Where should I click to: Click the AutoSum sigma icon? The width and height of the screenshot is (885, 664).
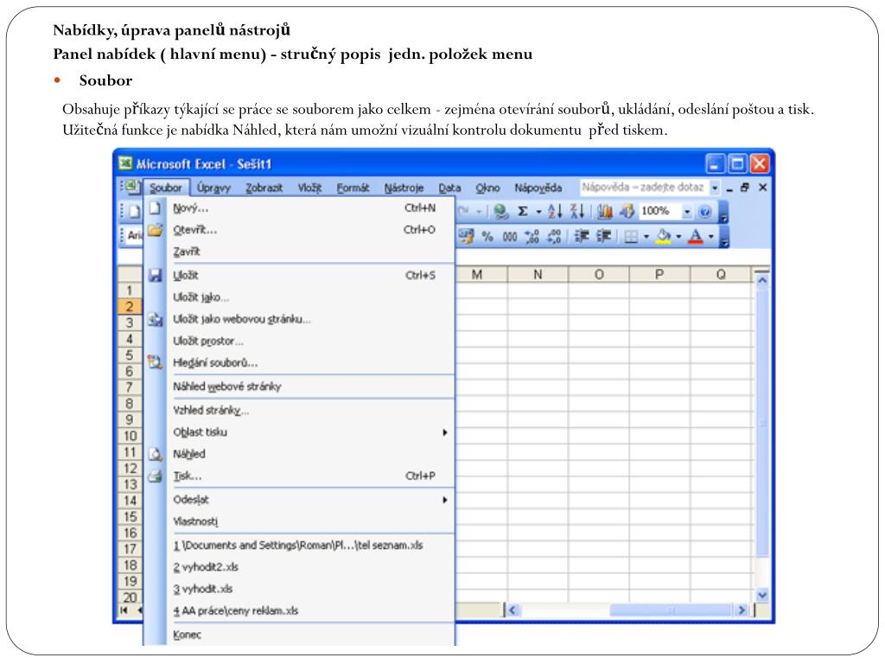523,212
